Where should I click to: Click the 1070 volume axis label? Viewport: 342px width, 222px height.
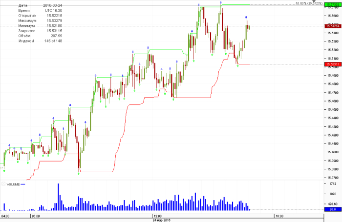pyautogui.click(x=333, y=194)
